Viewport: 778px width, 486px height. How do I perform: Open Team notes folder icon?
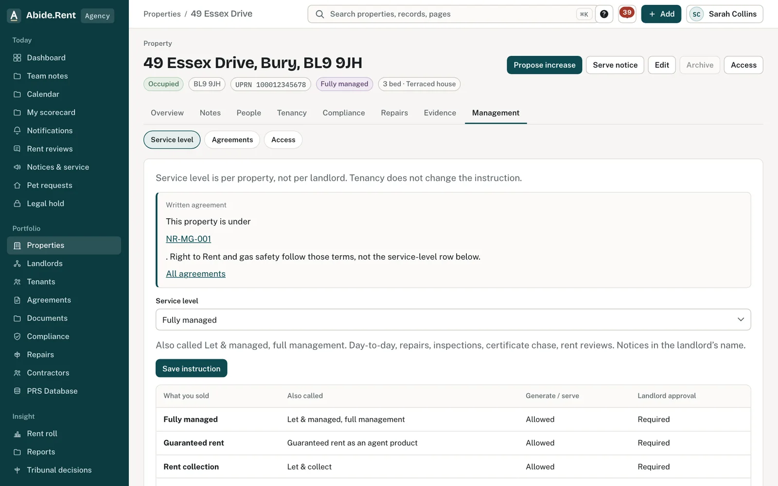coord(17,76)
